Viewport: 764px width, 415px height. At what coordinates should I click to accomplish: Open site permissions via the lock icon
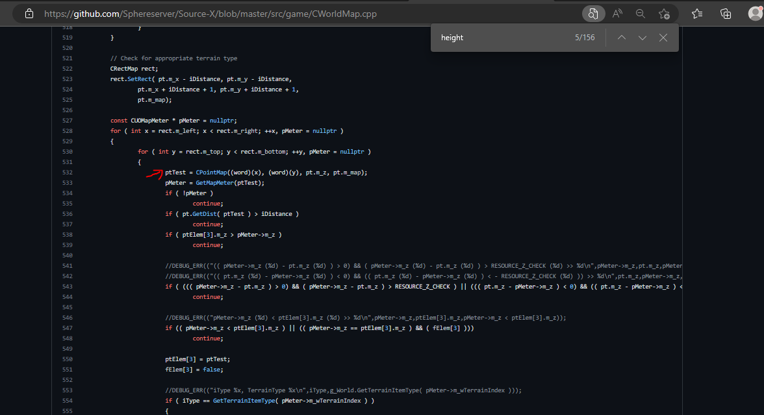(x=29, y=13)
